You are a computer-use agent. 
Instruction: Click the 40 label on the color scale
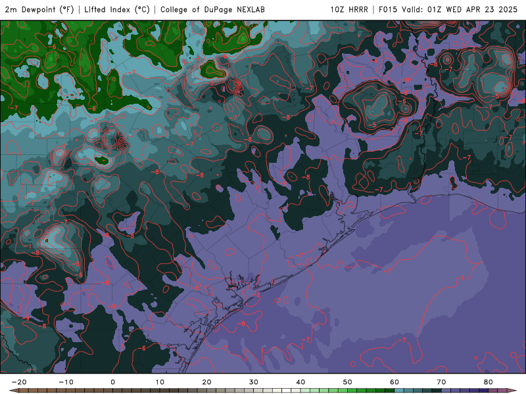pyautogui.click(x=300, y=382)
